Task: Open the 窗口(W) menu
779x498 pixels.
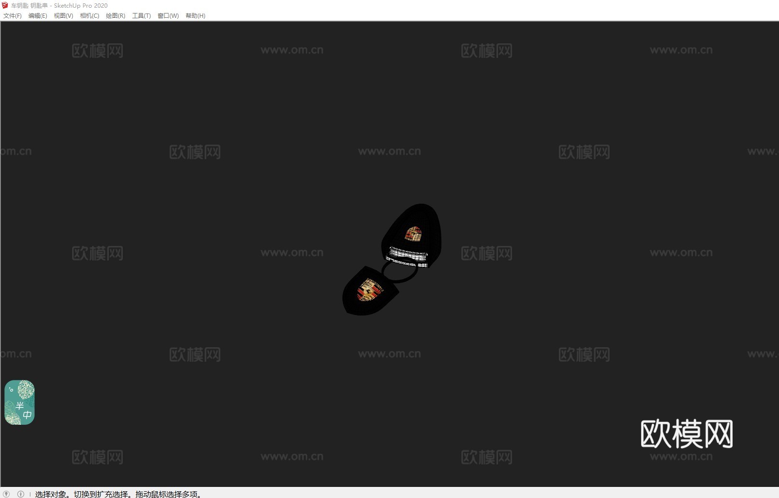Action: click(168, 16)
